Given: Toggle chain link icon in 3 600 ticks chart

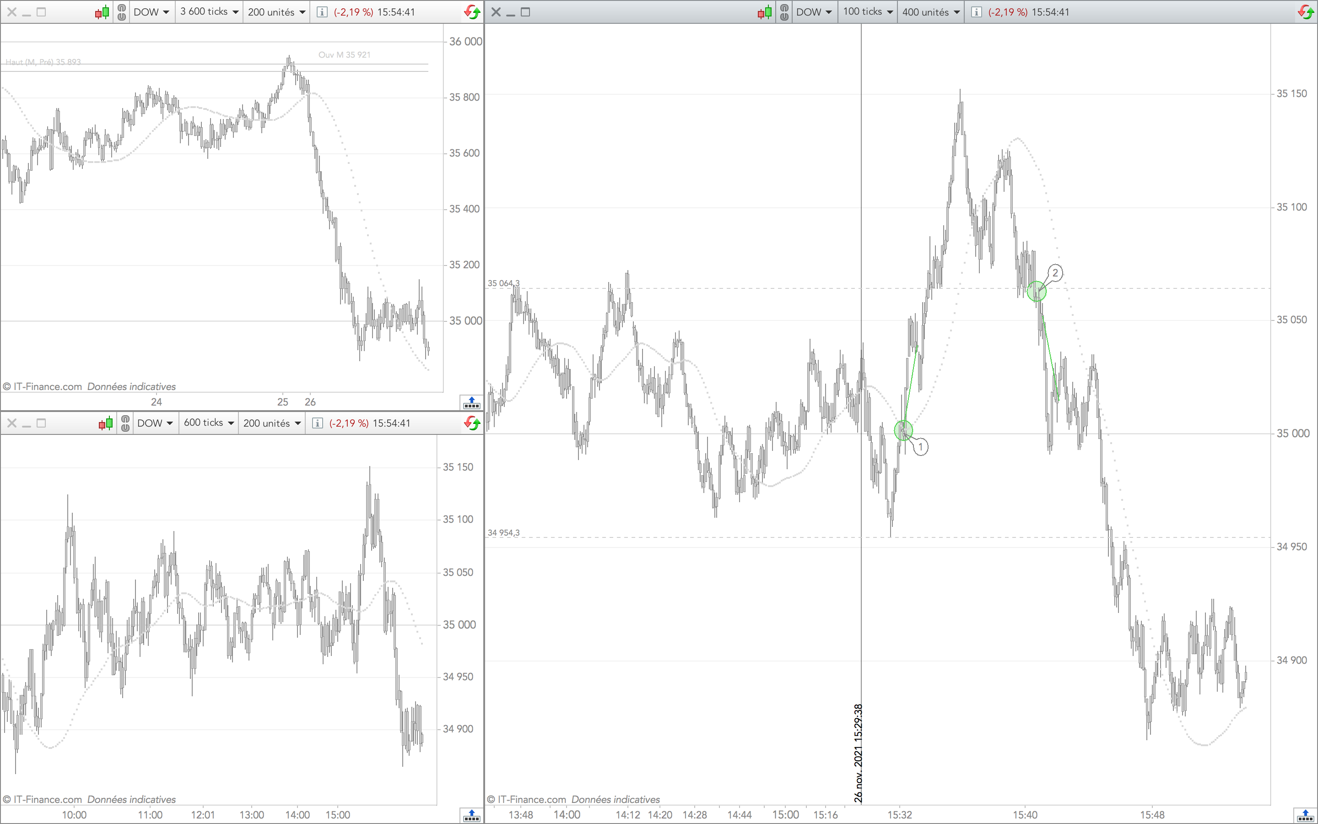Looking at the screenshot, I should 121,12.
